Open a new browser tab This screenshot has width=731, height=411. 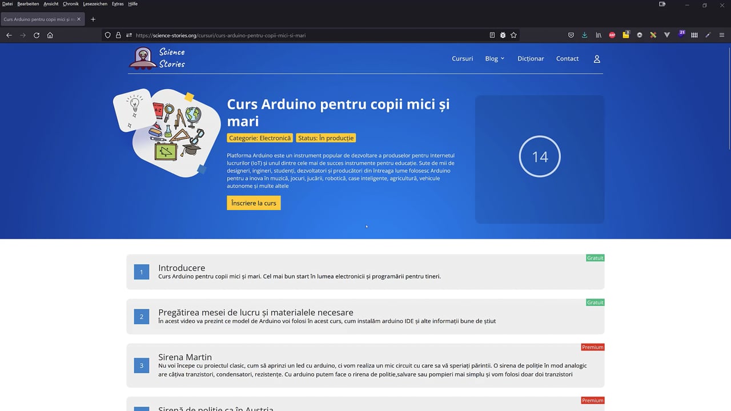[93, 19]
